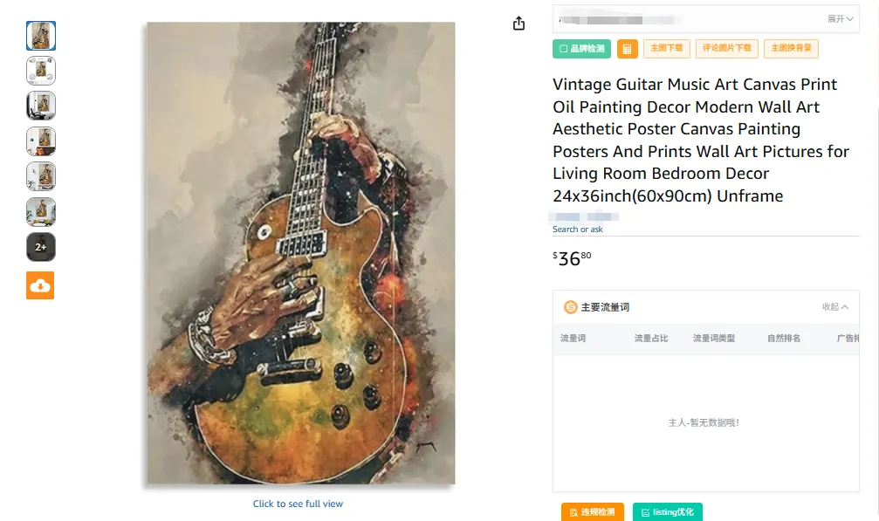Open the orange calculator icon tool

[627, 49]
